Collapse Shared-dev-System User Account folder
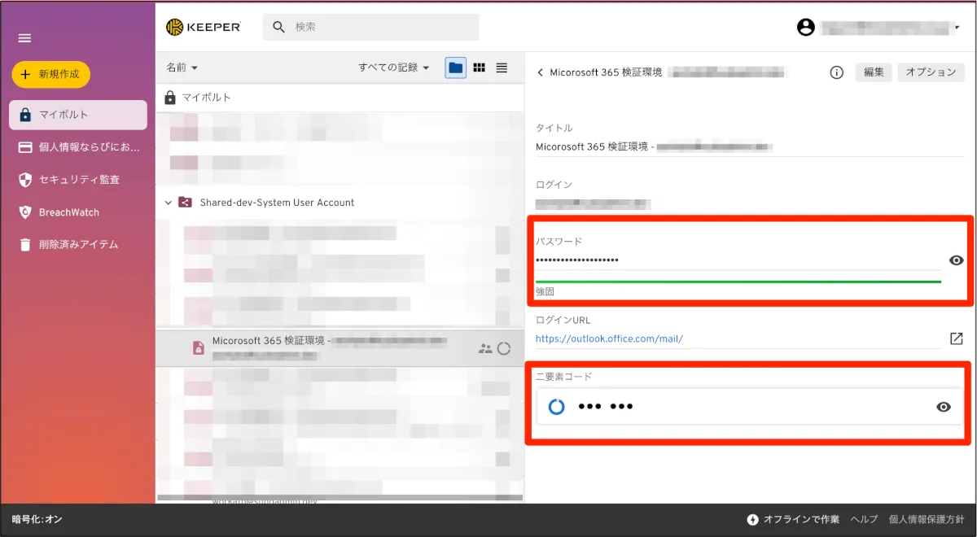Viewport: 977px width, 537px height. pyautogui.click(x=169, y=203)
